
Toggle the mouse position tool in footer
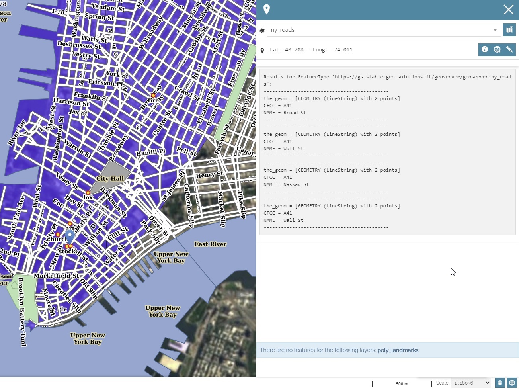(x=500, y=383)
